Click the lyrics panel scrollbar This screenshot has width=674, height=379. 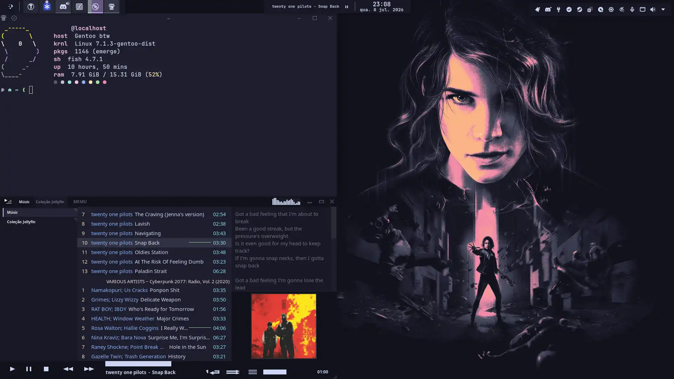(334, 222)
